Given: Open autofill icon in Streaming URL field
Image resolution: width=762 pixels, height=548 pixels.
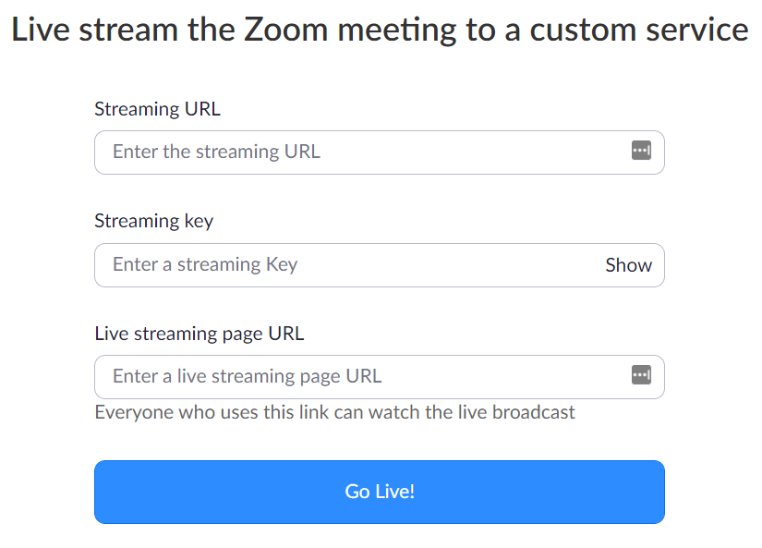Looking at the screenshot, I should pyautogui.click(x=641, y=151).
